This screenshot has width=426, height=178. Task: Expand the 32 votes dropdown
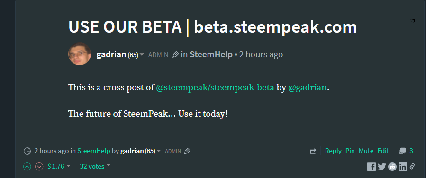coord(109,165)
